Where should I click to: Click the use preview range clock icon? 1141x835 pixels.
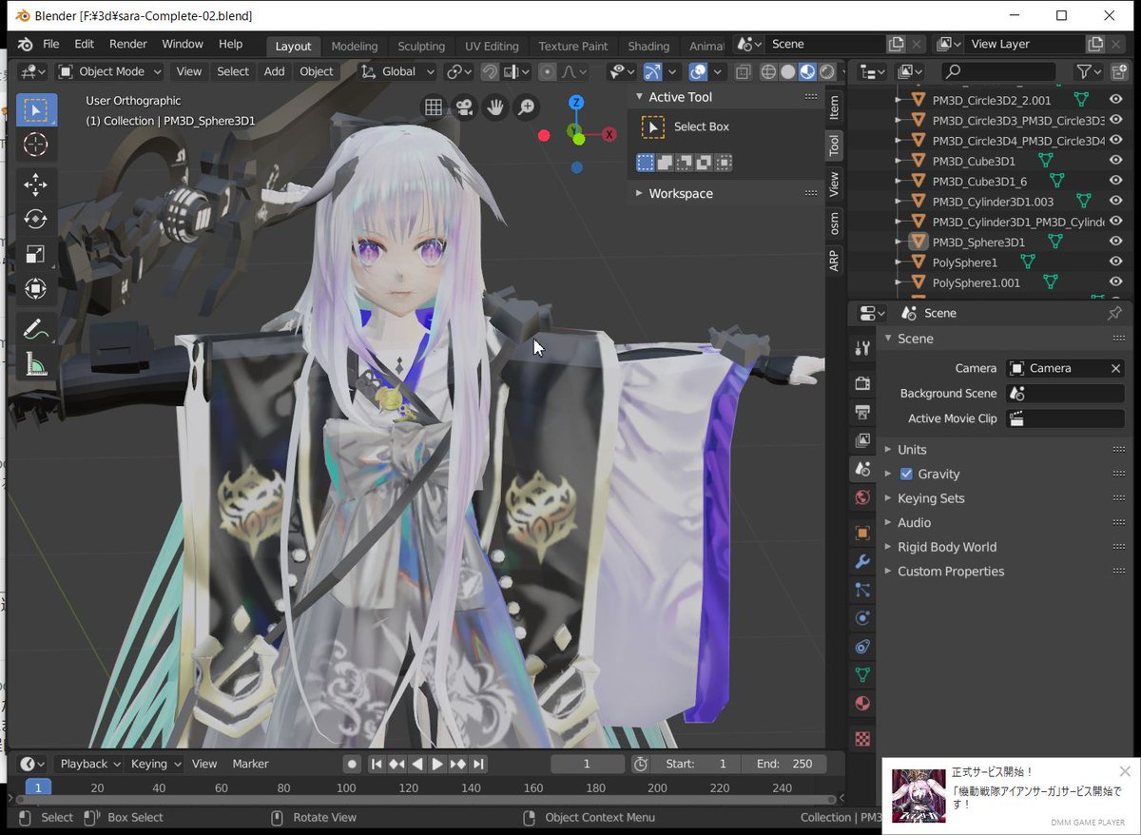coord(641,764)
